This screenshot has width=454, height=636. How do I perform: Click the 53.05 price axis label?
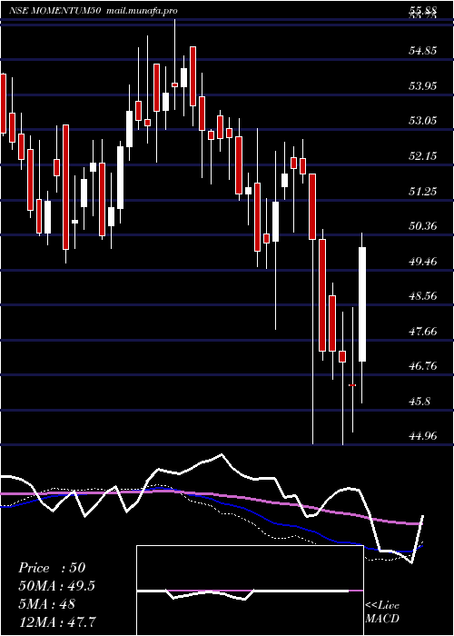(x=423, y=121)
